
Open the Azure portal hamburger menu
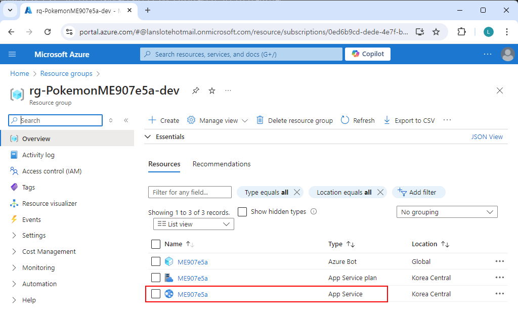coord(12,54)
